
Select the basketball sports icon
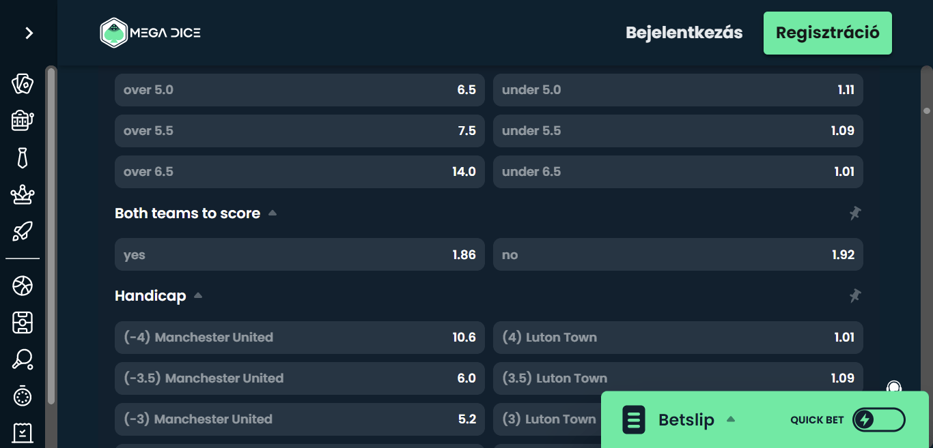(x=23, y=286)
